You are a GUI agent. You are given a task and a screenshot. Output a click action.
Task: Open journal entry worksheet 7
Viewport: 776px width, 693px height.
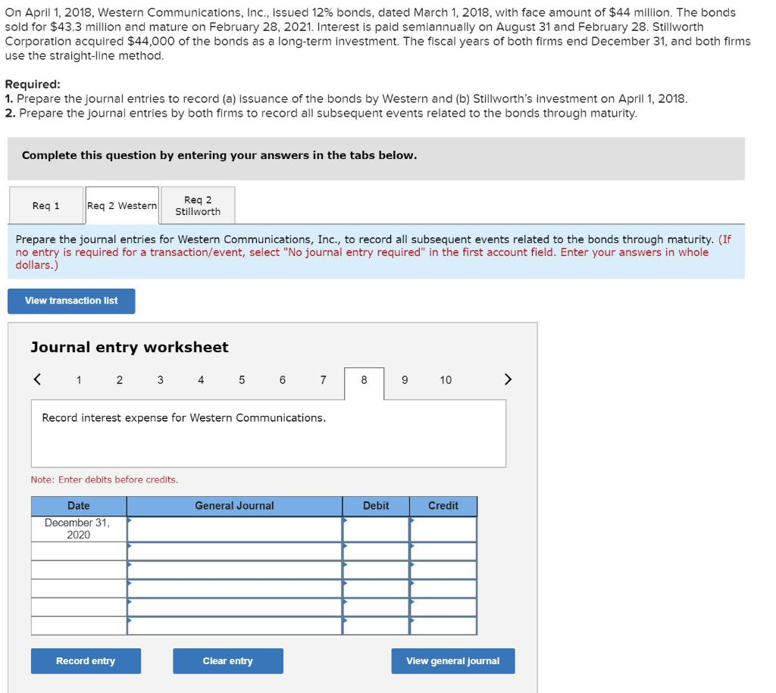coord(323,380)
